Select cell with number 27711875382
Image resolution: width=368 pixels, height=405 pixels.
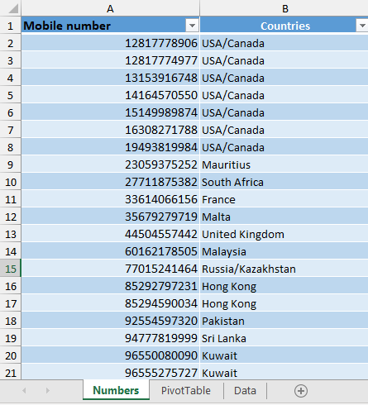(110, 182)
